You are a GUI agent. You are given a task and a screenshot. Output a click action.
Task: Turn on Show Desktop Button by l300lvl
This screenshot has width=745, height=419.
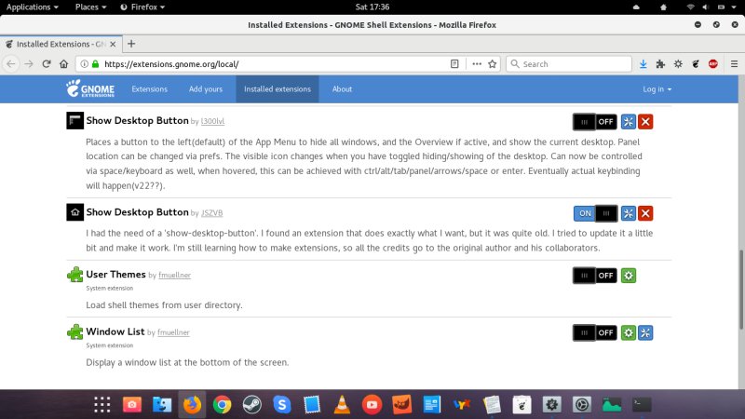[595, 122]
